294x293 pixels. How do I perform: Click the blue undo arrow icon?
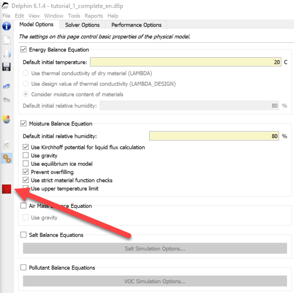pyautogui.click(x=6, y=86)
